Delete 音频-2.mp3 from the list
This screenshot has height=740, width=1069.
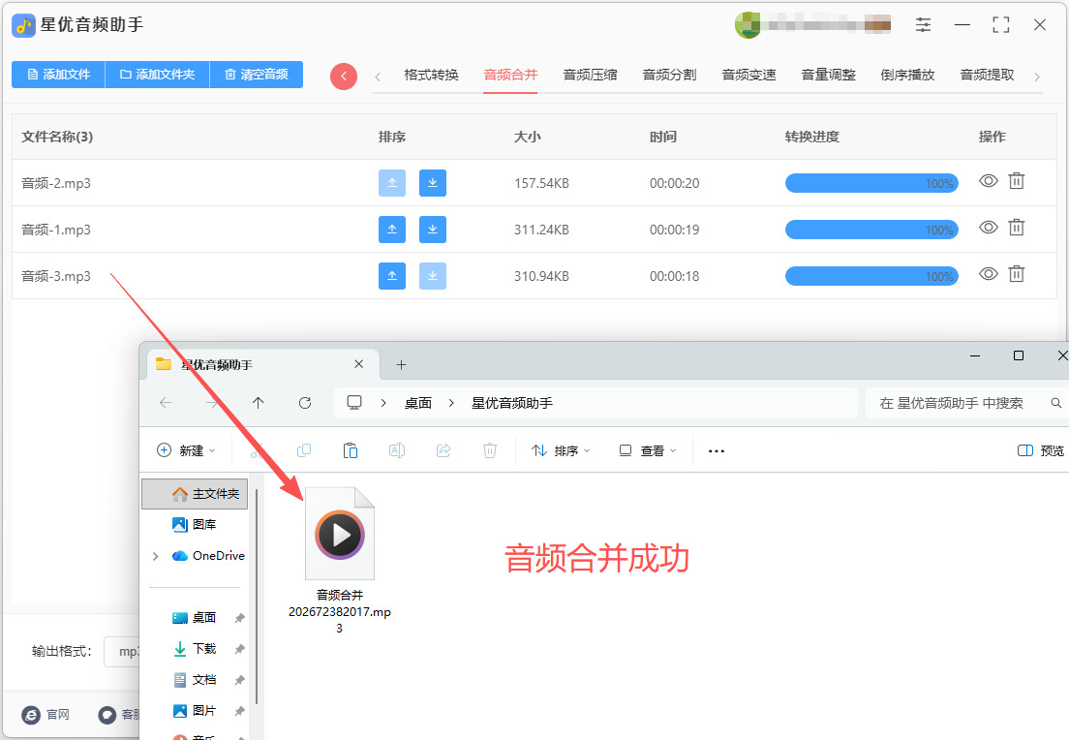1017,181
